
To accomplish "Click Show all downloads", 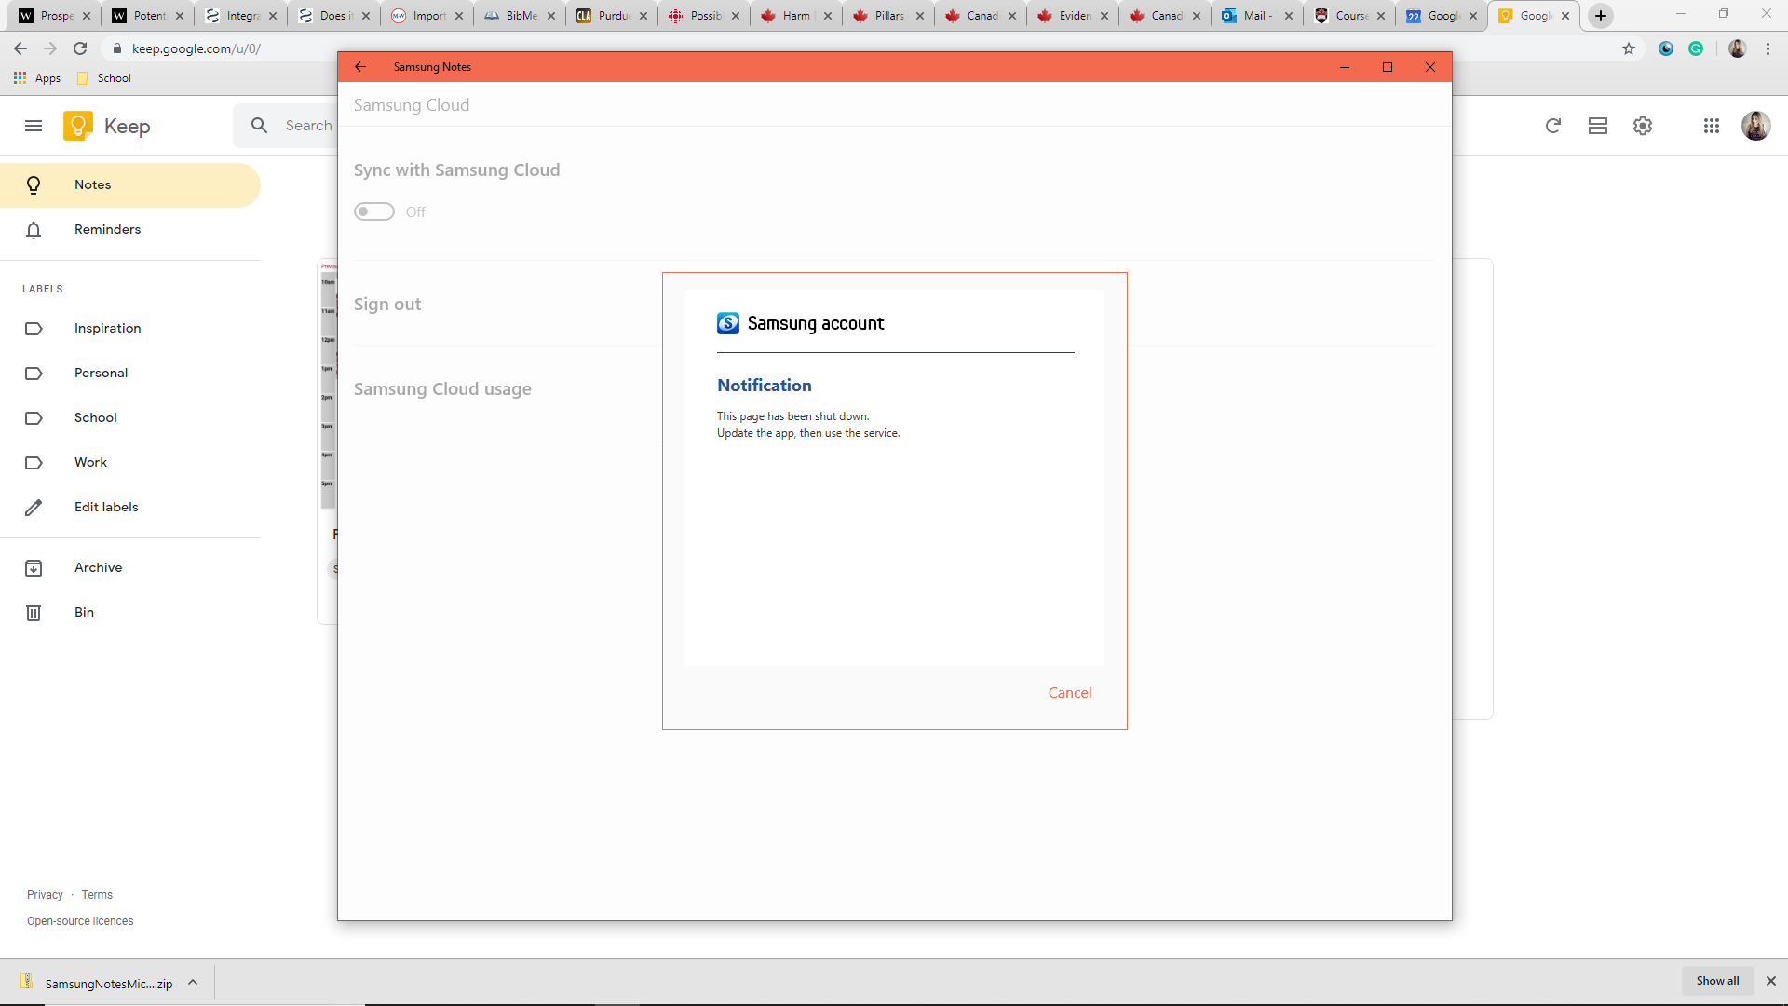I will 1717,981.
